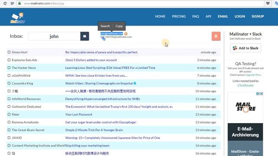Choose Copy in the selection popup
The image size is (278, 156).
pyautogui.click(x=119, y=26)
